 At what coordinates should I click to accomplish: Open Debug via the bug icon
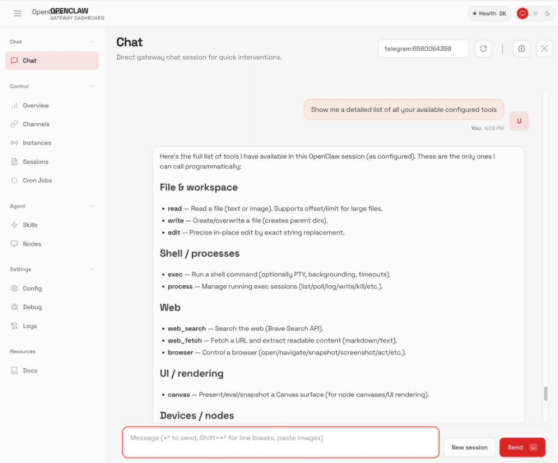14,308
